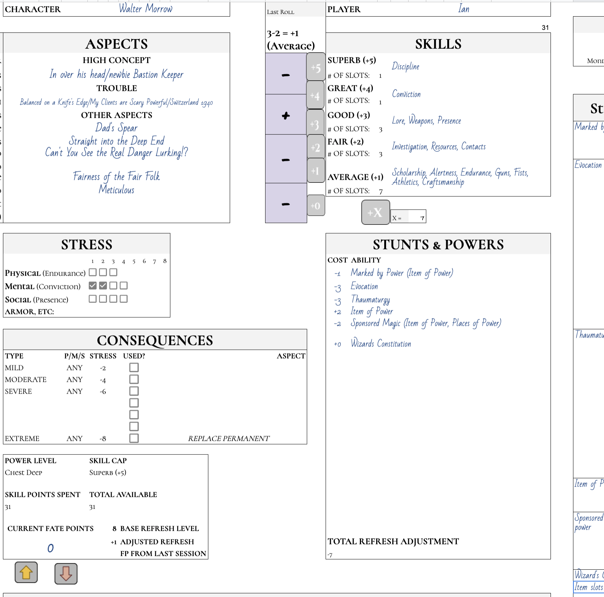Screen dimensions: 604x597
Task: Check Physical stress box 2
Action: coord(103,272)
